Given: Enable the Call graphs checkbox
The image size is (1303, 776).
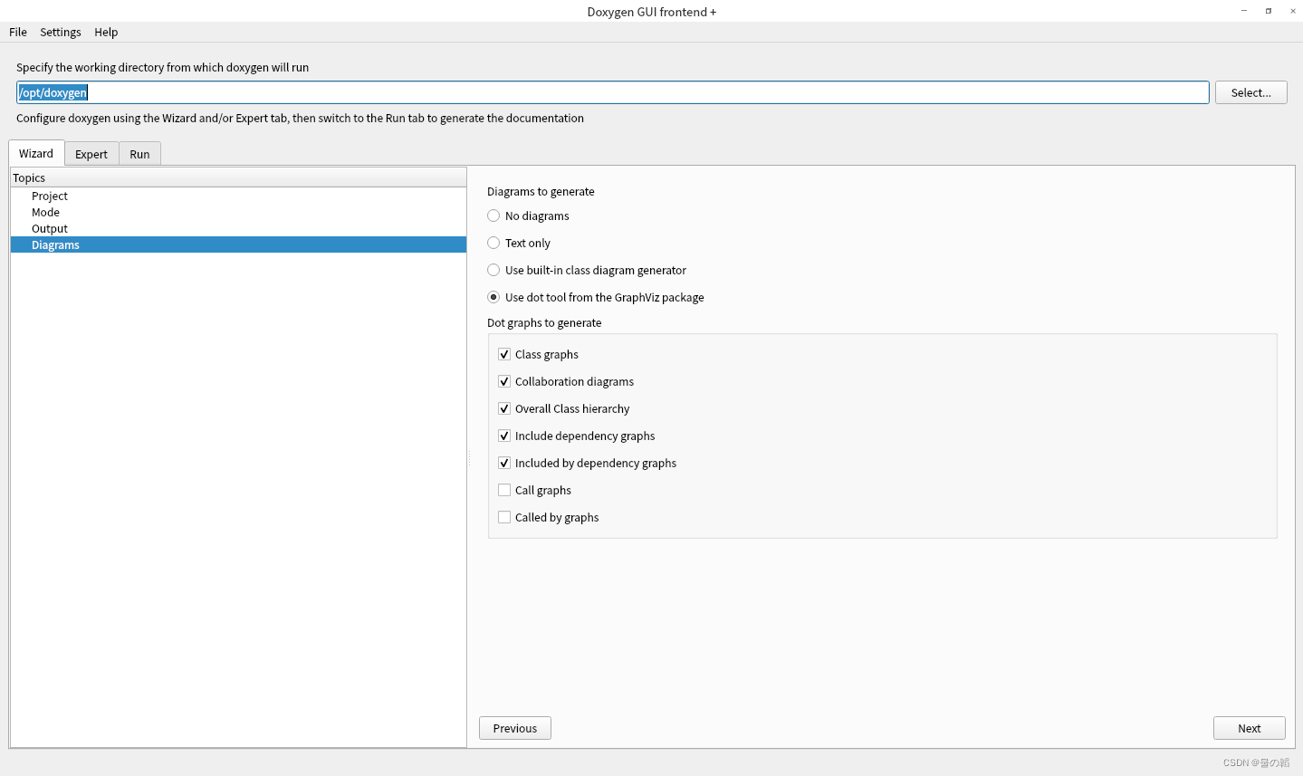Looking at the screenshot, I should tap(504, 490).
